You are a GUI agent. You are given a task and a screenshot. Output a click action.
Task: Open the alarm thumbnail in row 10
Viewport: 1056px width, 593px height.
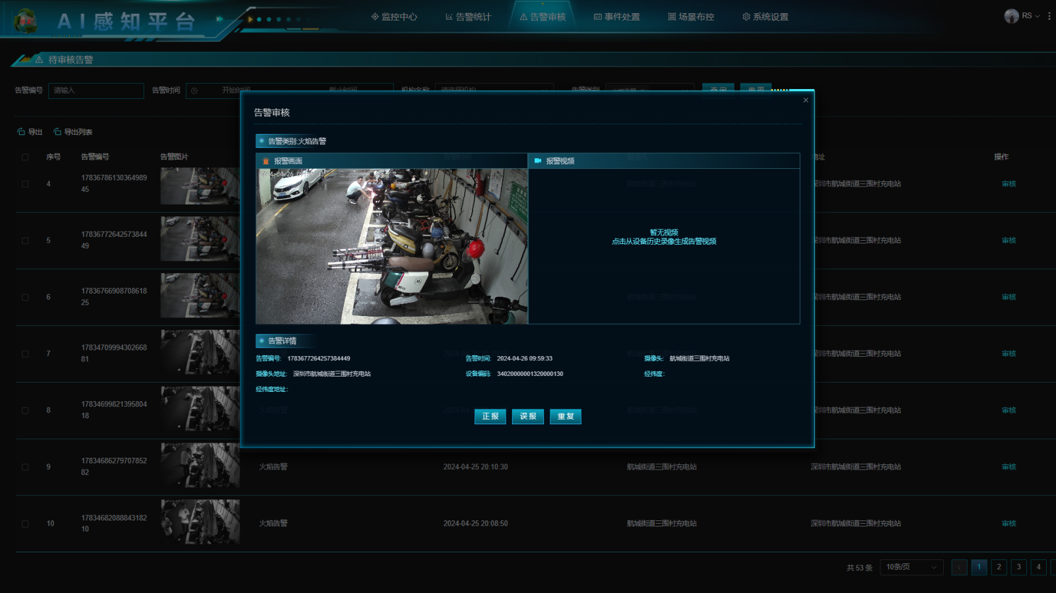(200, 522)
